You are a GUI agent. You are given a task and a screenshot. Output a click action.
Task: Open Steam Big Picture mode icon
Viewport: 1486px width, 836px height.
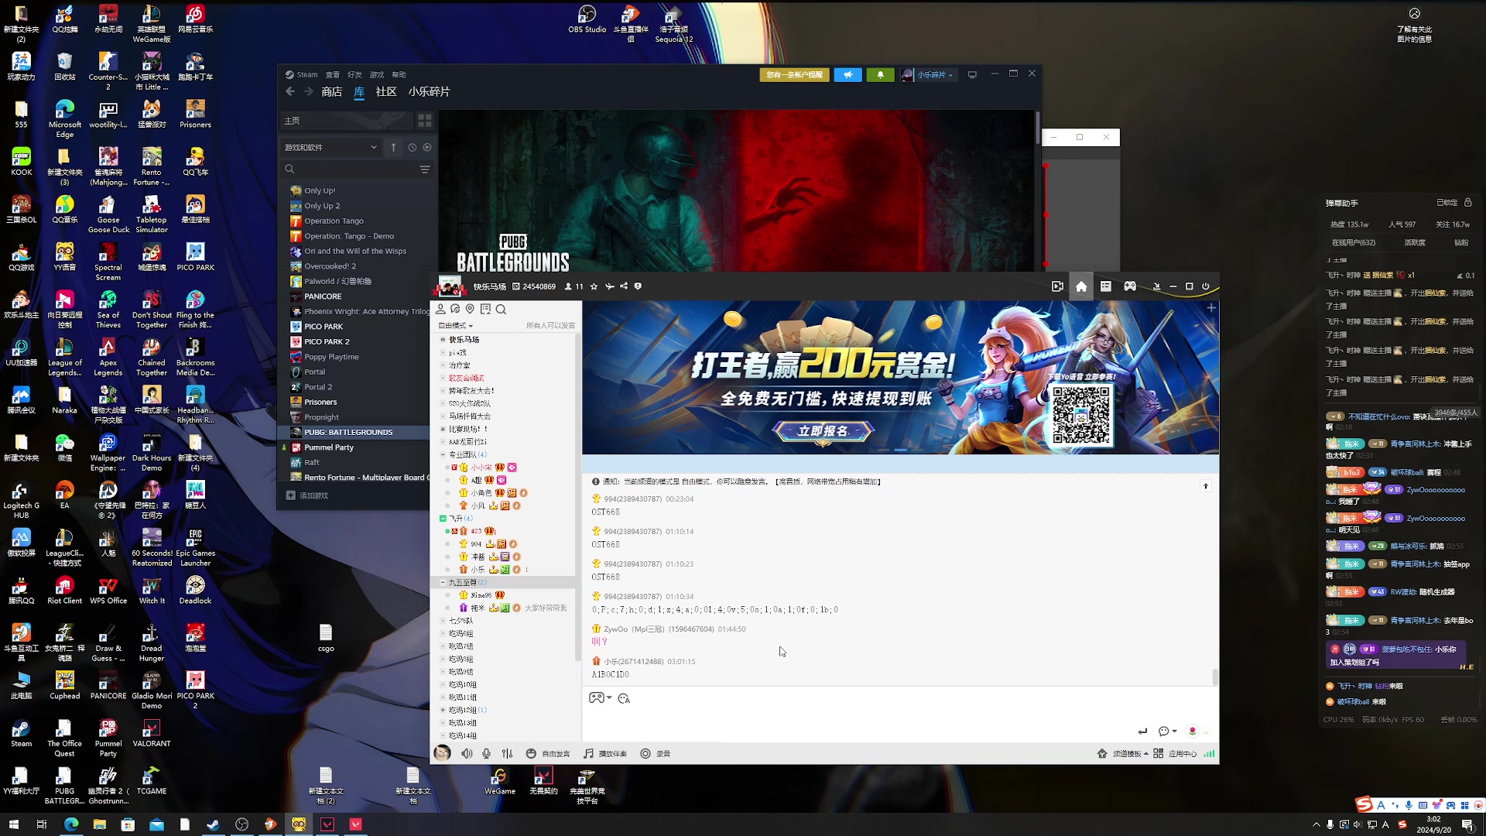point(972,74)
